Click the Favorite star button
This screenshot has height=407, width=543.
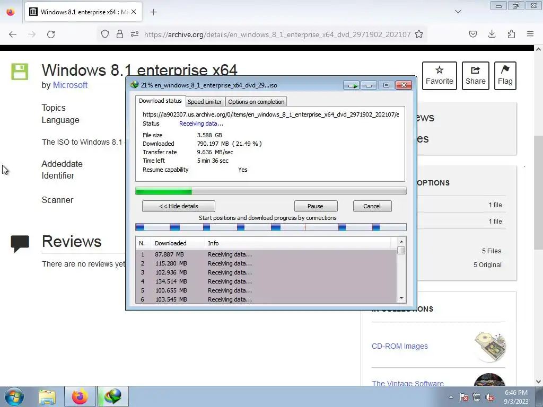point(440,75)
